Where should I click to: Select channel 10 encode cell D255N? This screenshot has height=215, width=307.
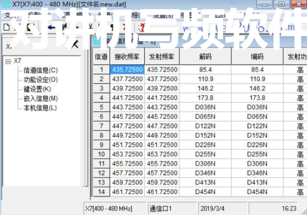coord(257,154)
